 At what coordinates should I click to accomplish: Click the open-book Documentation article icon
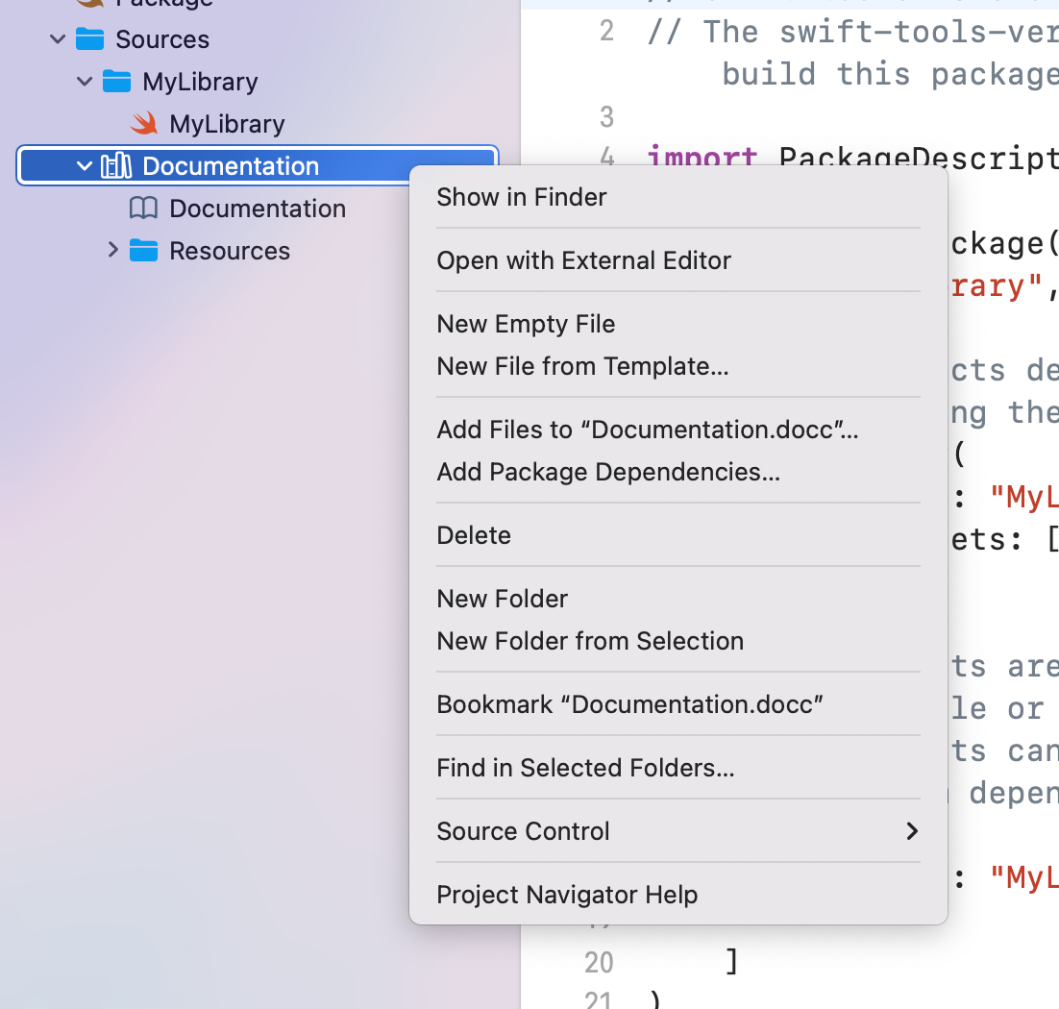pyautogui.click(x=143, y=208)
